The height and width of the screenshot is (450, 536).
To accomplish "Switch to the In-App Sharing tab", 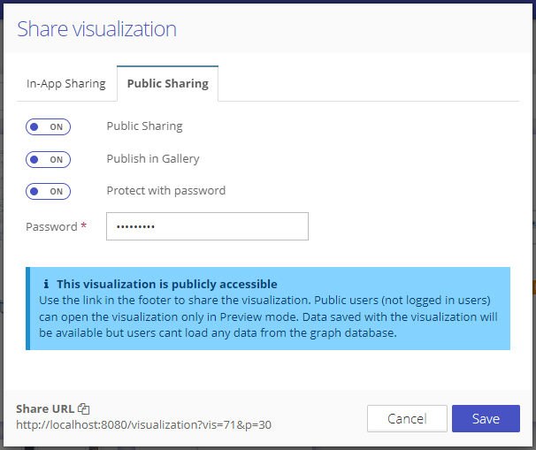I will coord(65,84).
